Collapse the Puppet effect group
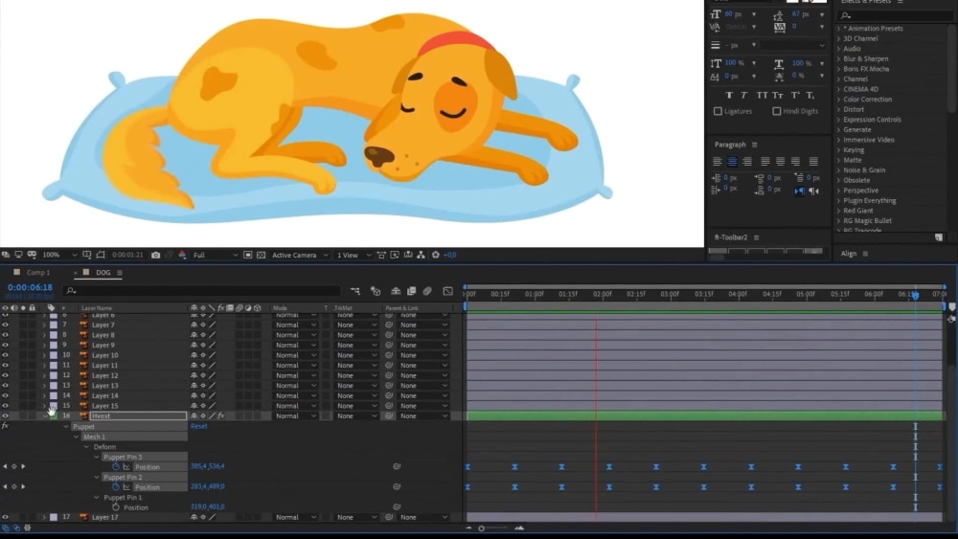Image resolution: width=958 pixels, height=539 pixels. click(x=66, y=427)
